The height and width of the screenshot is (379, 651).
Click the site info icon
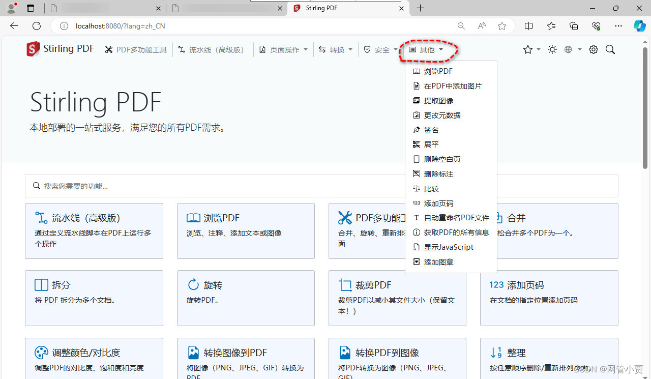[64, 26]
